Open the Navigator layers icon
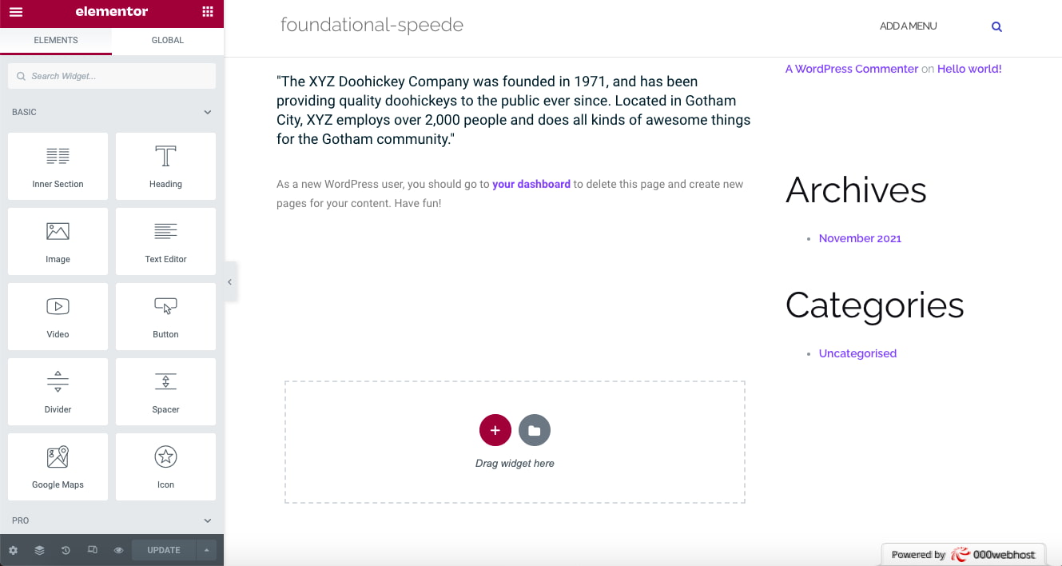Image resolution: width=1062 pixels, height=566 pixels. [x=39, y=550]
